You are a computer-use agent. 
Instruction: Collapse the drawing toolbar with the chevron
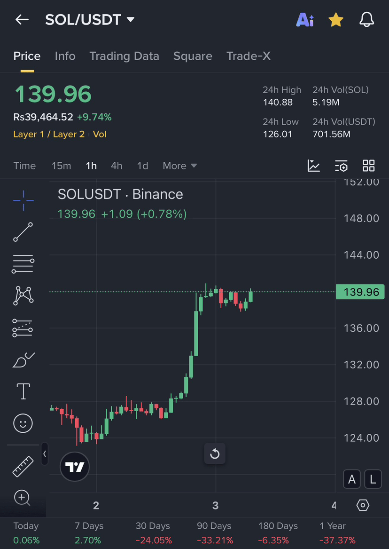tap(45, 454)
